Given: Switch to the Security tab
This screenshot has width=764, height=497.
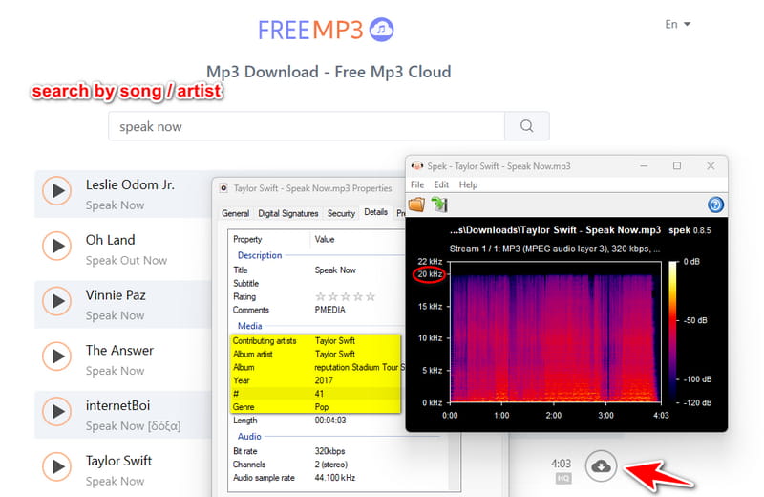Looking at the screenshot, I should 341,213.
